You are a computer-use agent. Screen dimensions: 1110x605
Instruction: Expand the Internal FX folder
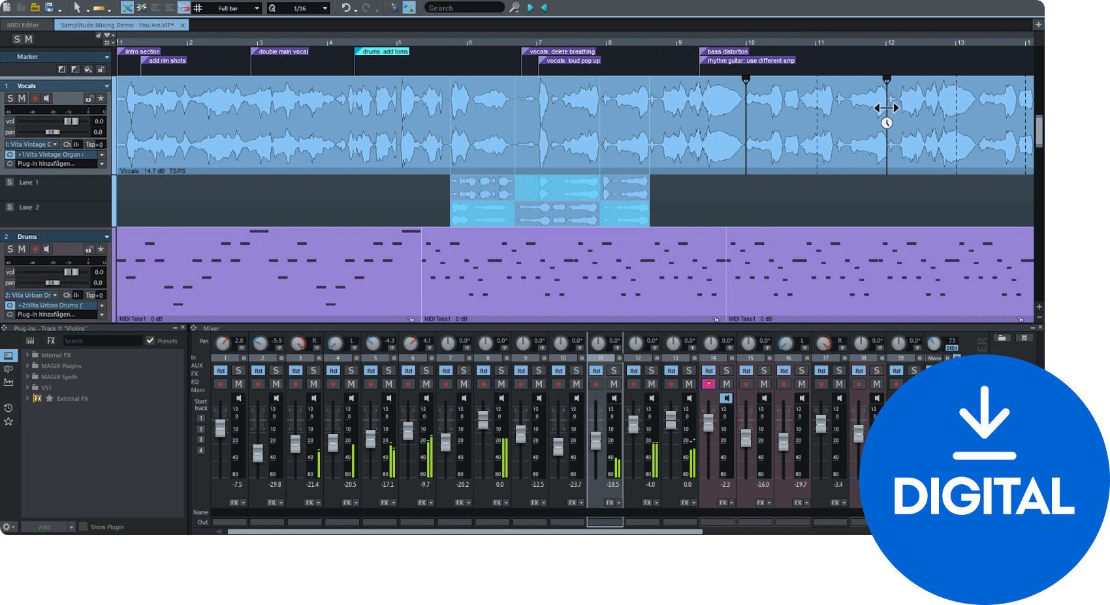[27, 355]
